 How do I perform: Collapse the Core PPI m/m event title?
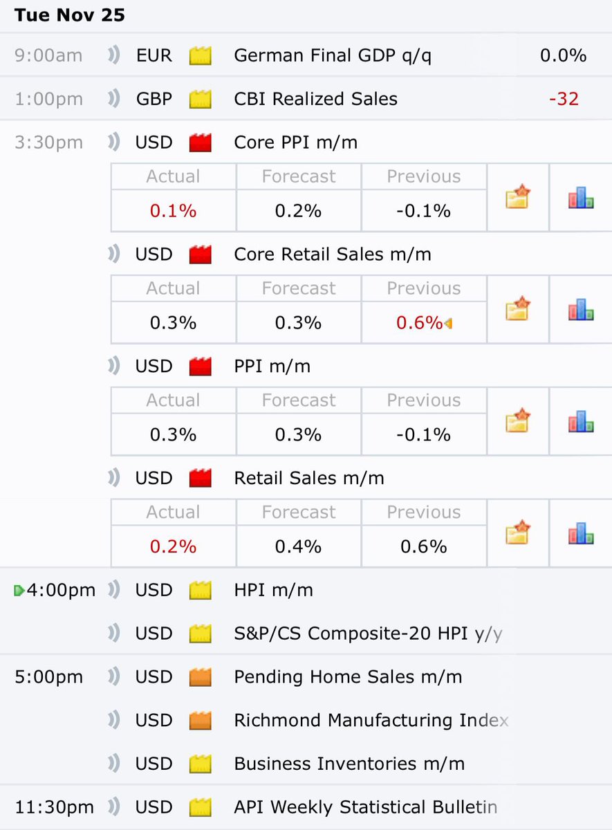(x=296, y=142)
